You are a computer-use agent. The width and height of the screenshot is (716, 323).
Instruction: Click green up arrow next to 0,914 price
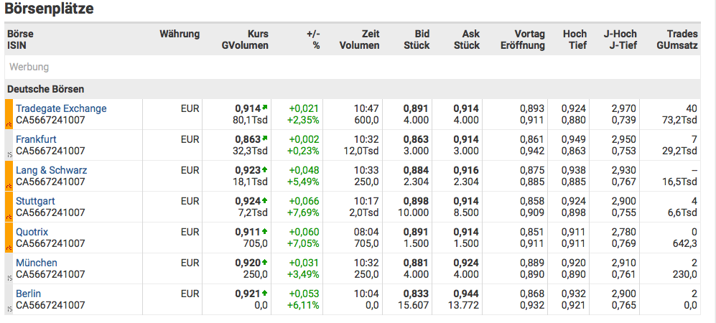tap(265, 108)
